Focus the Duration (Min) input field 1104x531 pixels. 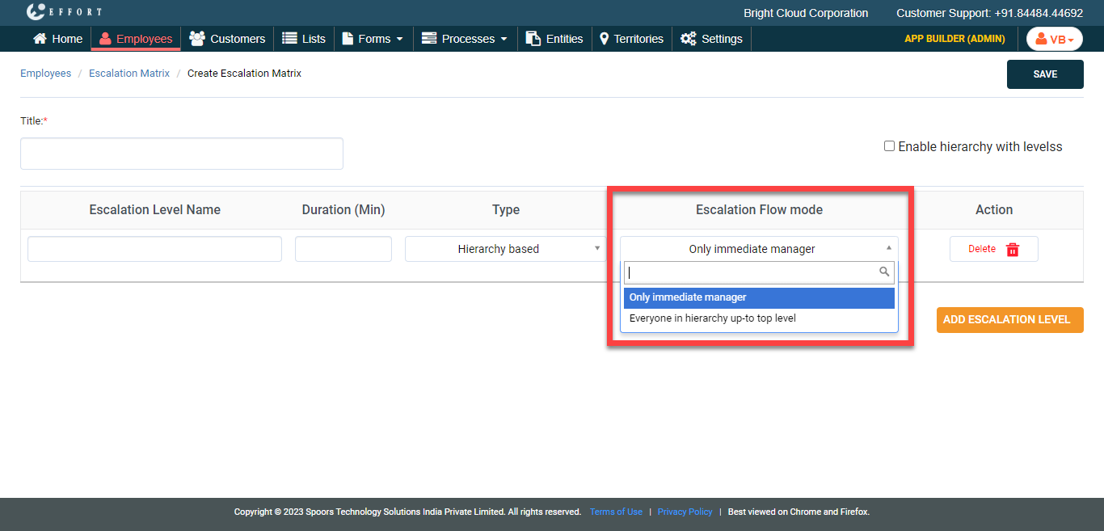(343, 249)
